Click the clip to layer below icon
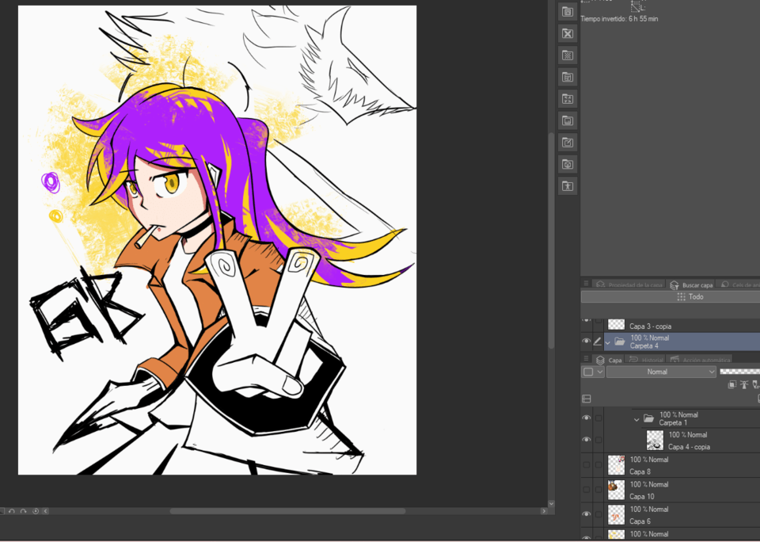The image size is (760, 542). pyautogui.click(x=731, y=385)
